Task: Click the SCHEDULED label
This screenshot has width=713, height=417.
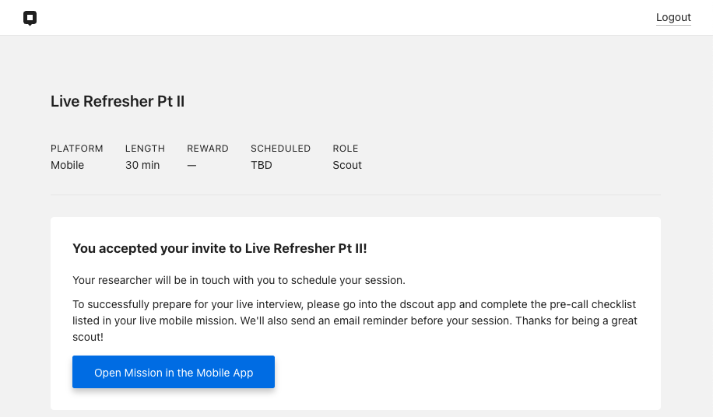Action: click(280, 149)
